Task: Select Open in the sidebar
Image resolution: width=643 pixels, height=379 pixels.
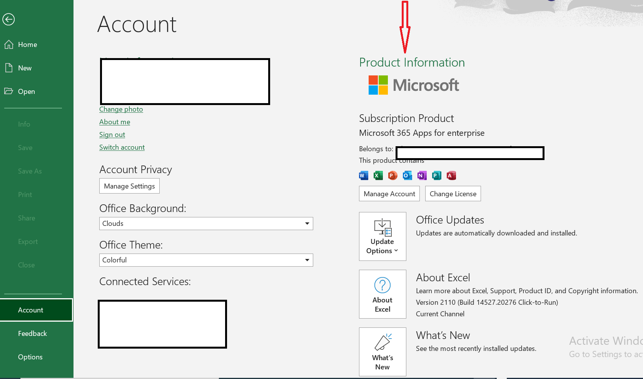Action: coord(37,92)
